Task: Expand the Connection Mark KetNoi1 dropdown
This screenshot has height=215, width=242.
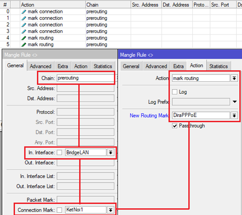Action: 110,210
